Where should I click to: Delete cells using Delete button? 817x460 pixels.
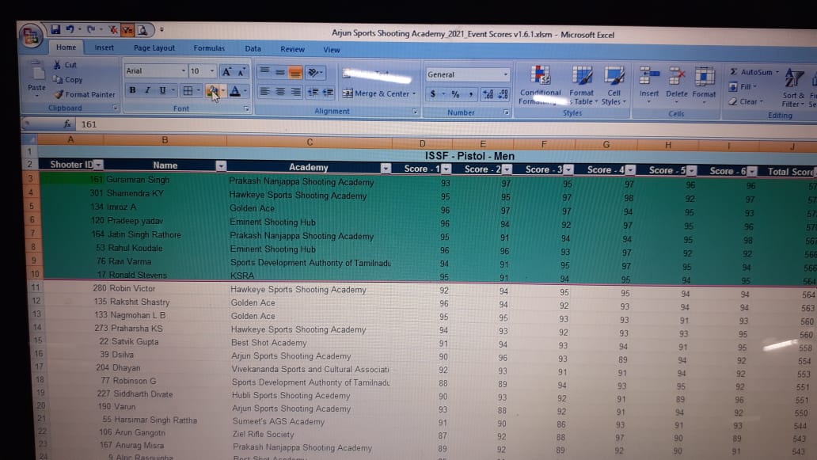(676, 84)
